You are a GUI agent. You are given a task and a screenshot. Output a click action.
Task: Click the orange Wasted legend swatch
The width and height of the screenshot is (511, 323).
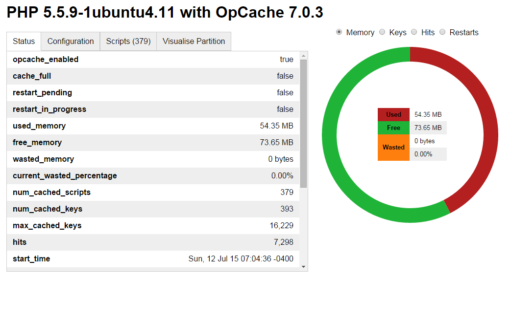[x=393, y=148]
